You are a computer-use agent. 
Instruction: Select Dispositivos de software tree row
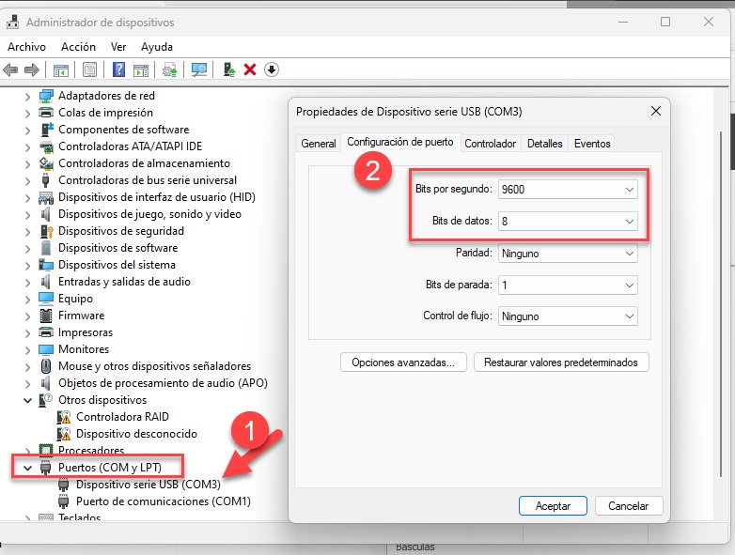tap(118, 248)
